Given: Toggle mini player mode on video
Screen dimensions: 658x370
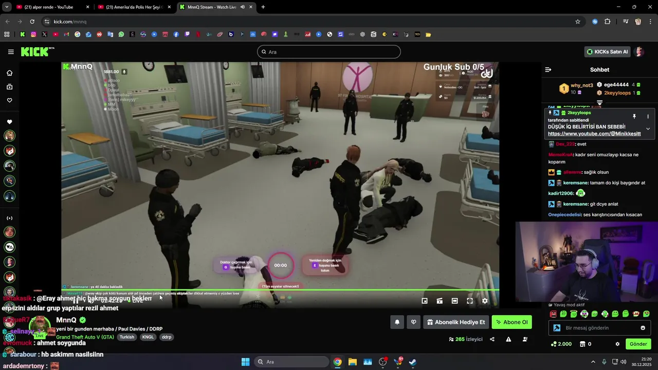Looking at the screenshot, I should [x=425, y=301].
